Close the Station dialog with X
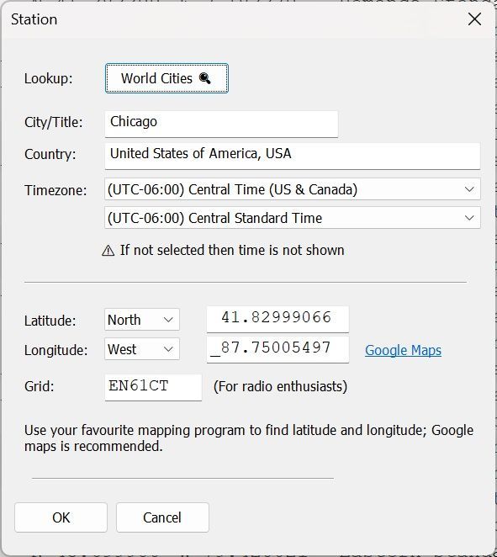 pos(474,19)
